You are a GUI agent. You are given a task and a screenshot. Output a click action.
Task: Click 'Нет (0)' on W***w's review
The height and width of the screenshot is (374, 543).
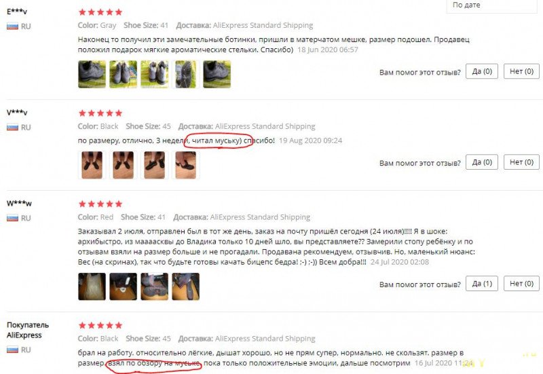[521, 284]
